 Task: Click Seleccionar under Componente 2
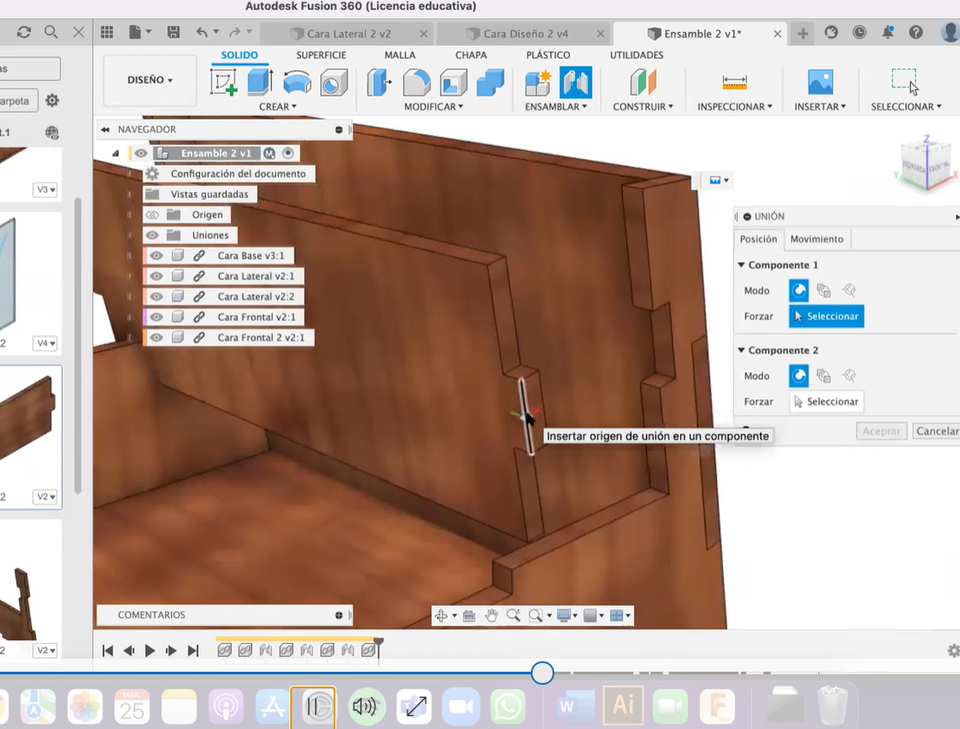(x=826, y=402)
